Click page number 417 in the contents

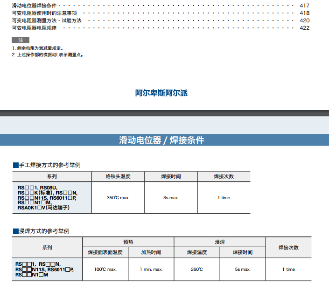pos(304,6)
